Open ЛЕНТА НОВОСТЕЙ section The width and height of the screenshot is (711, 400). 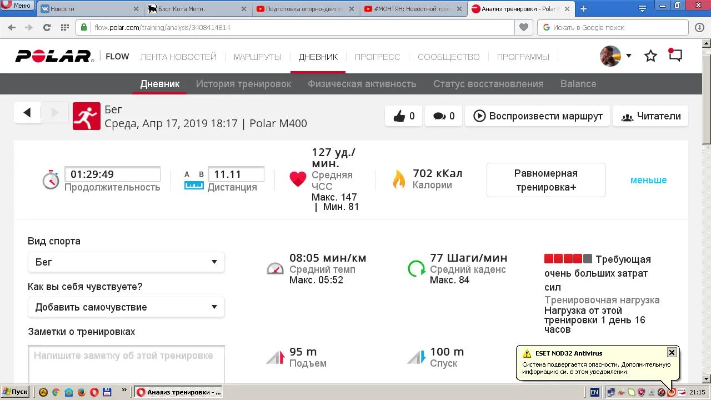(x=178, y=57)
